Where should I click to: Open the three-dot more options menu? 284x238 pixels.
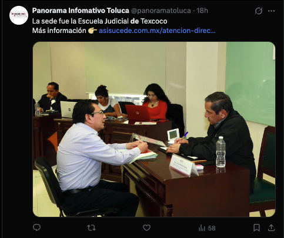point(271,11)
